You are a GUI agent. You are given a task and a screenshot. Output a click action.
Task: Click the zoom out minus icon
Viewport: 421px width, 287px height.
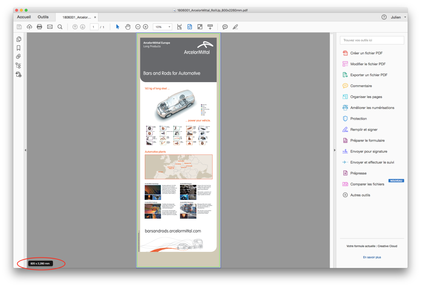coord(138,27)
